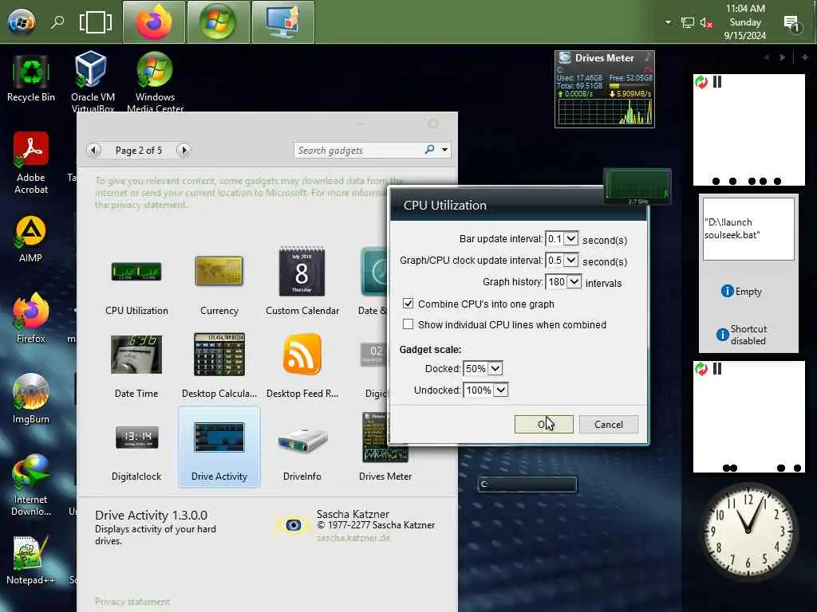Click the taskbar date and time

click(x=745, y=22)
